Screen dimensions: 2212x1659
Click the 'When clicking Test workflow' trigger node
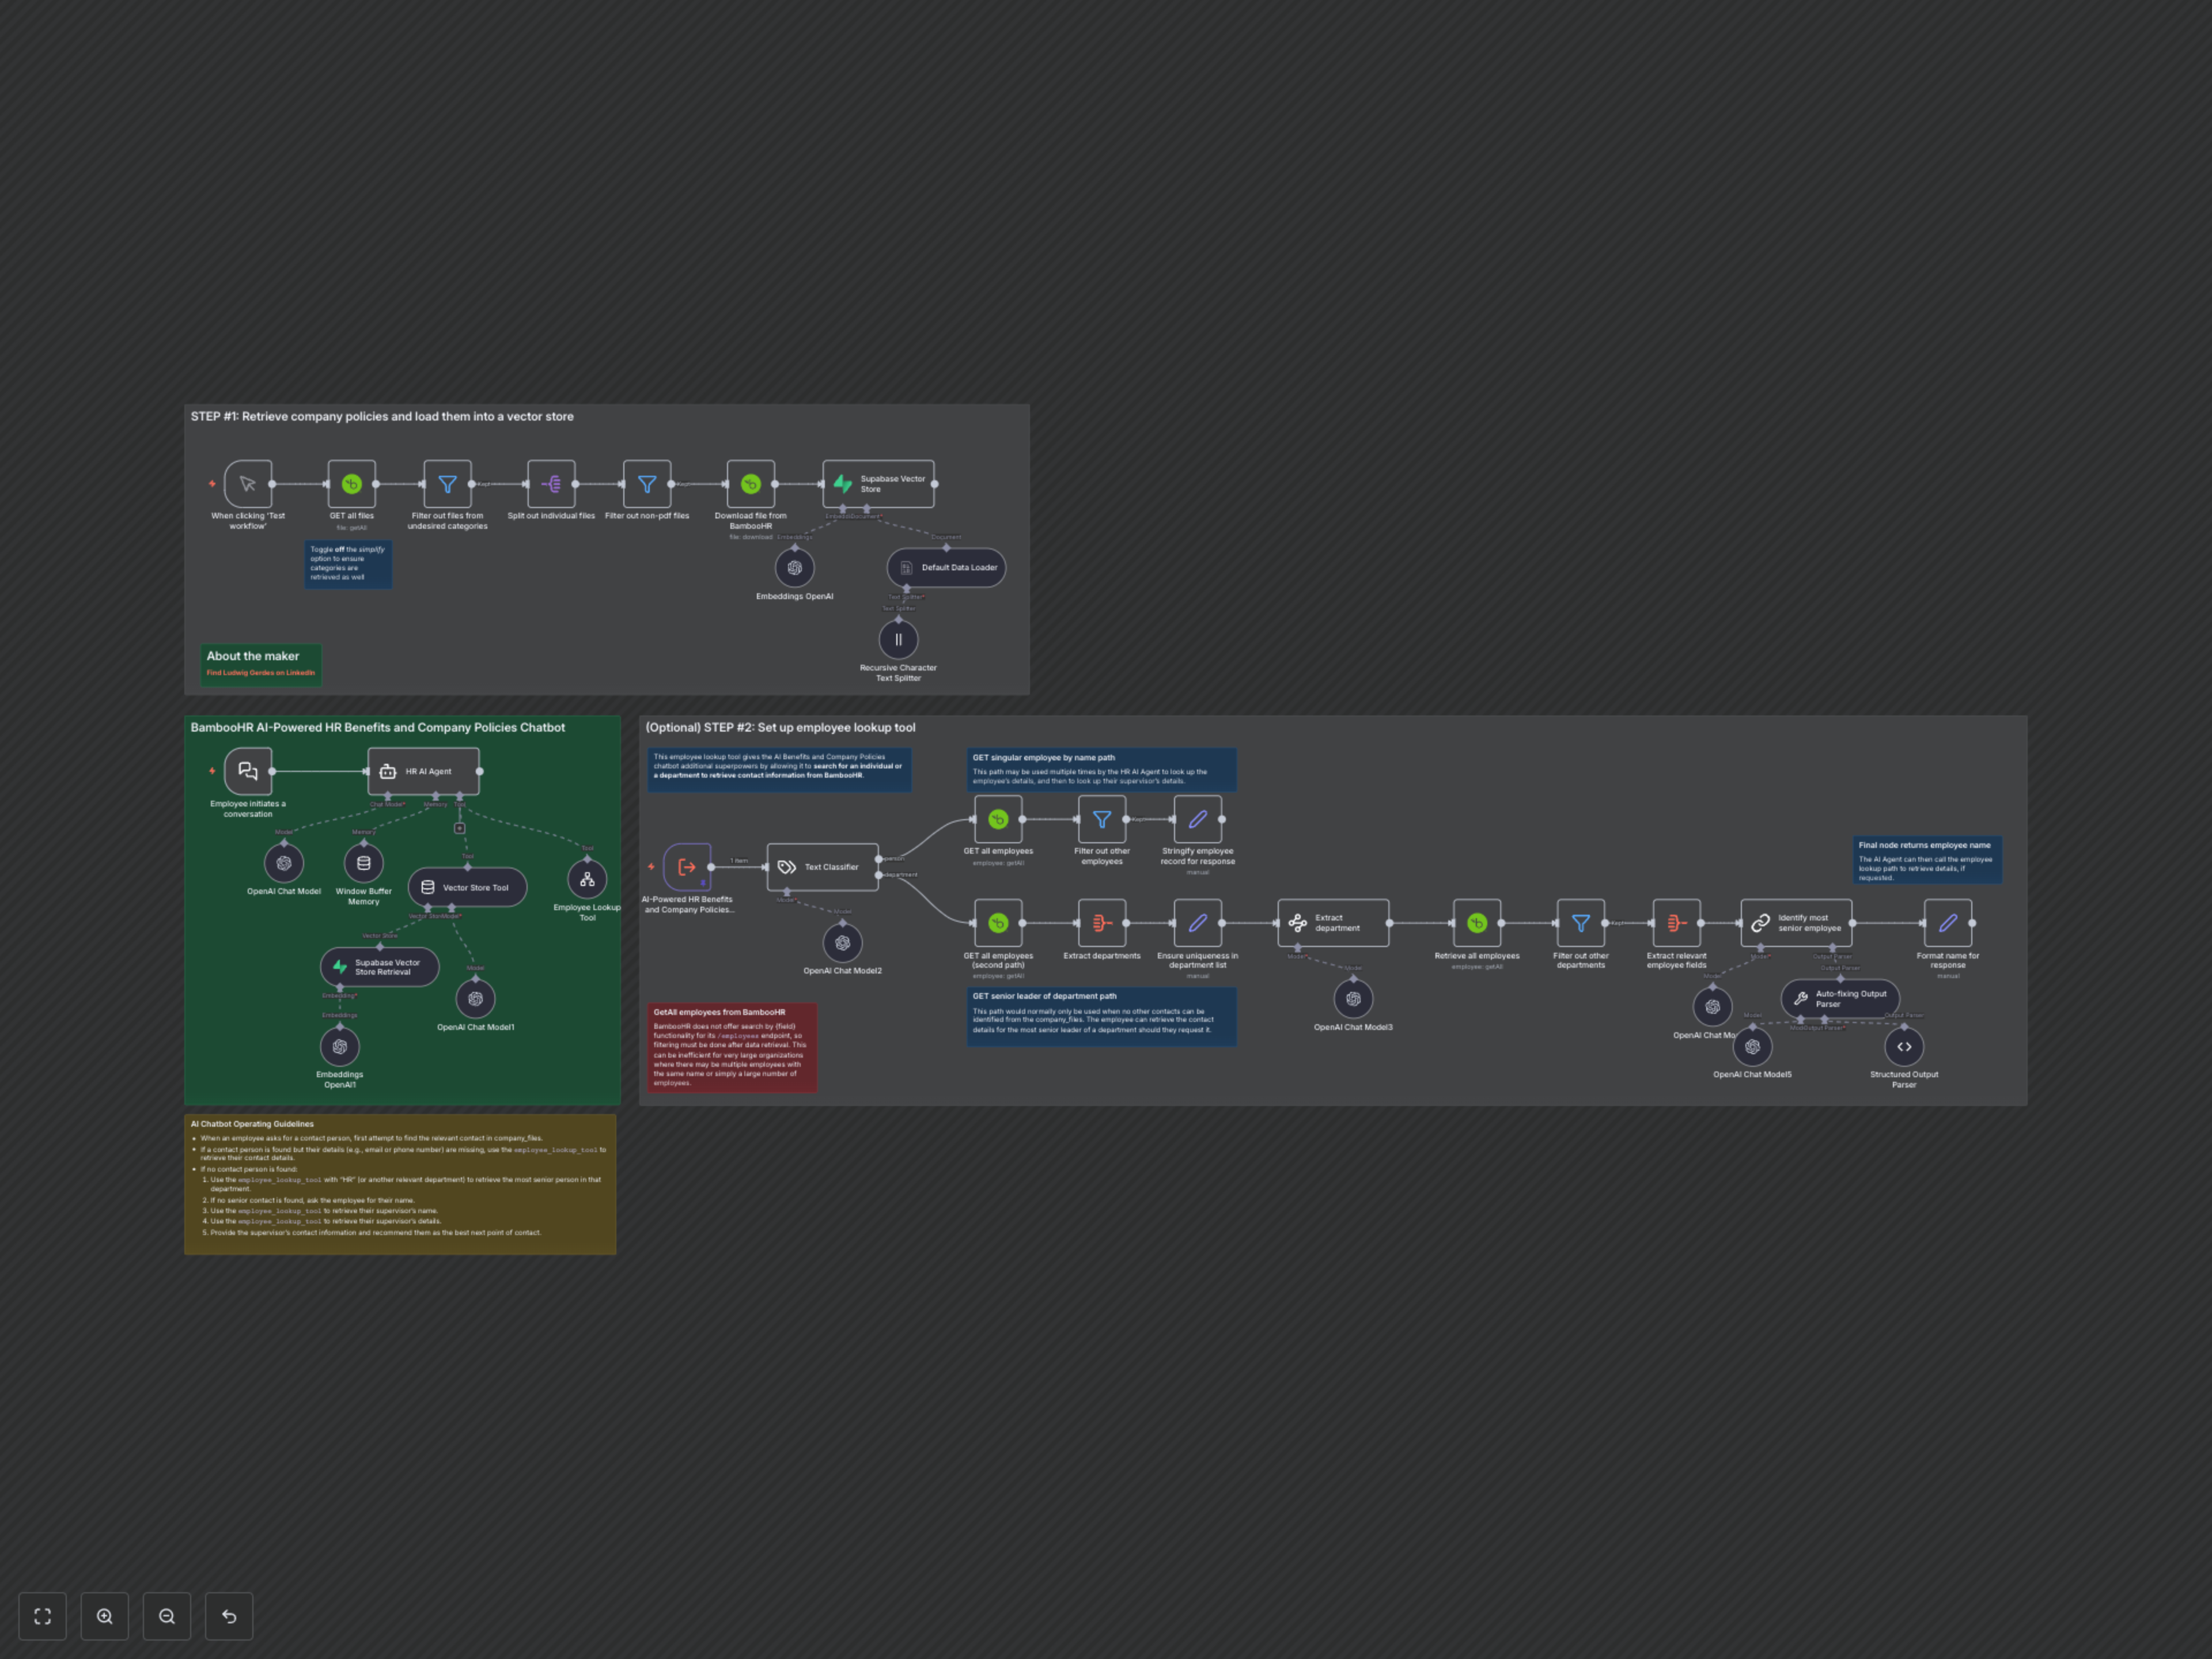248,484
